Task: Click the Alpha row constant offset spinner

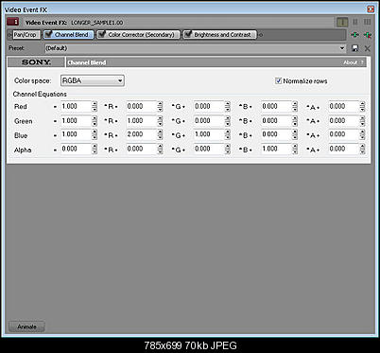Action: [362, 149]
